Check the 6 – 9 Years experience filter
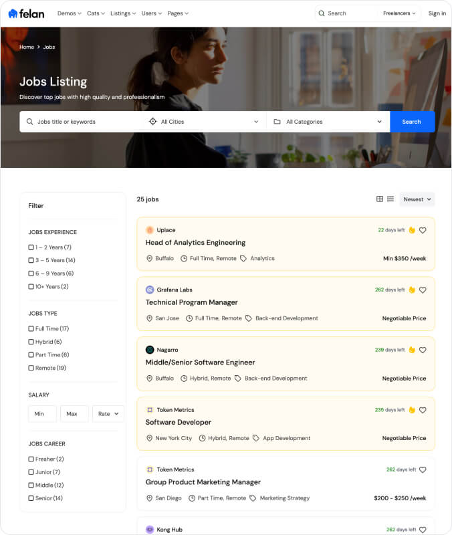The height and width of the screenshot is (535, 452). [x=31, y=274]
